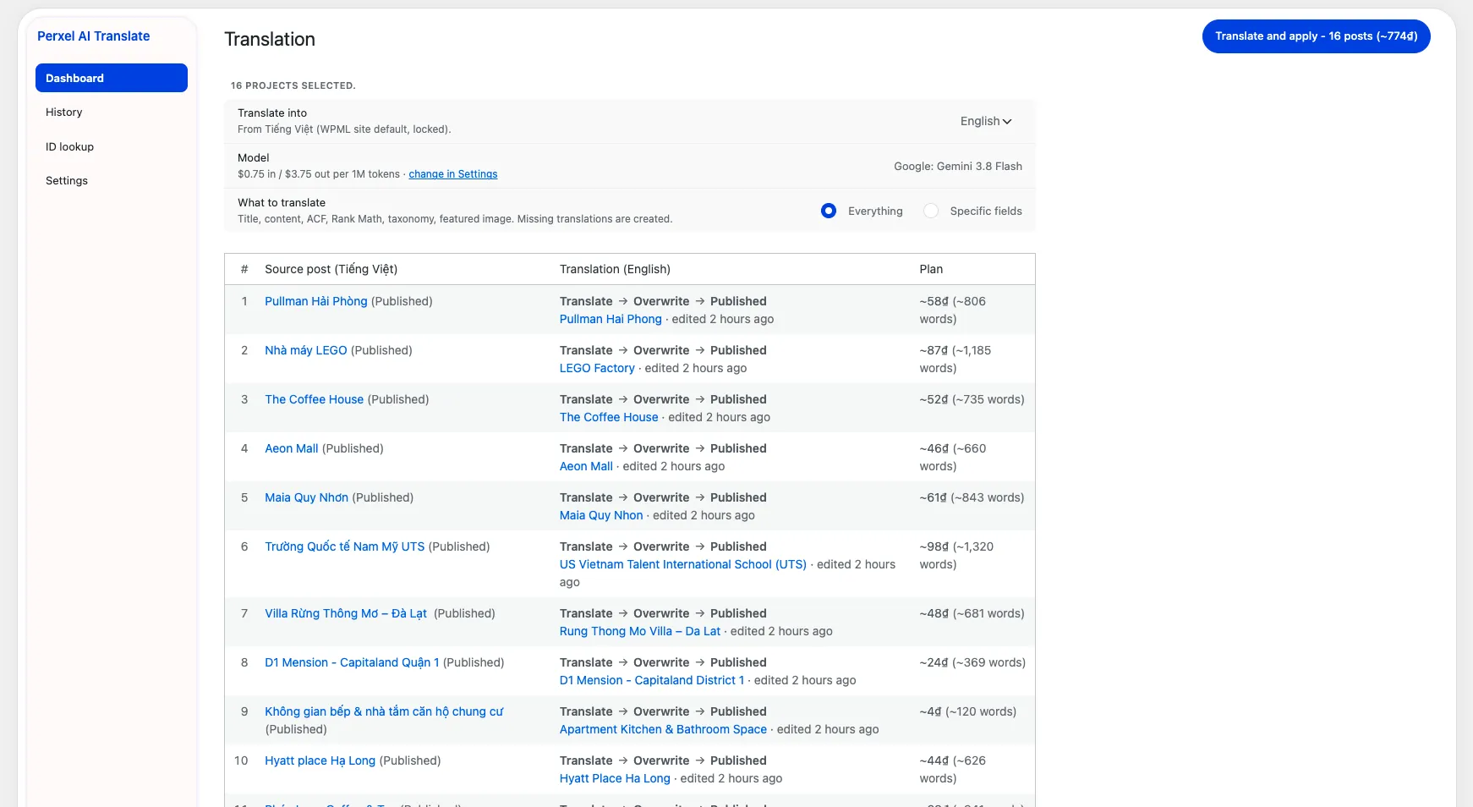The image size is (1473, 807).
Task: Open source post Trường Quốc tế Nam Mỹ UTS
Action: coord(344,546)
